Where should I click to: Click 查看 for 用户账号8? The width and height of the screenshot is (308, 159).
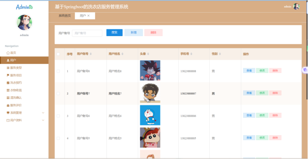tap(249, 70)
